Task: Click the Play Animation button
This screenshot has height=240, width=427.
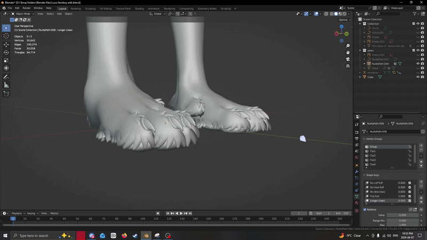Action: (x=181, y=213)
